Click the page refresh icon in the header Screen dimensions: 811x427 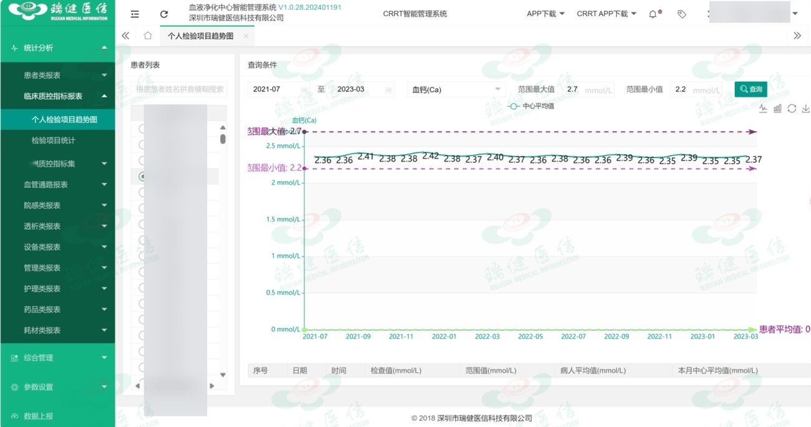(164, 14)
